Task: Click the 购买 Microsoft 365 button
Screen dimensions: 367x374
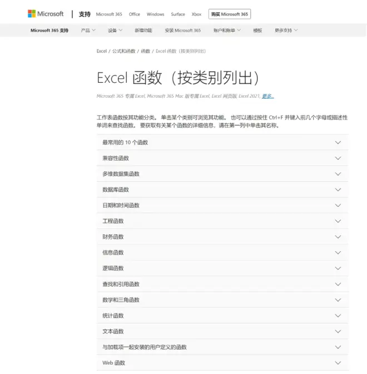Action: coord(230,14)
